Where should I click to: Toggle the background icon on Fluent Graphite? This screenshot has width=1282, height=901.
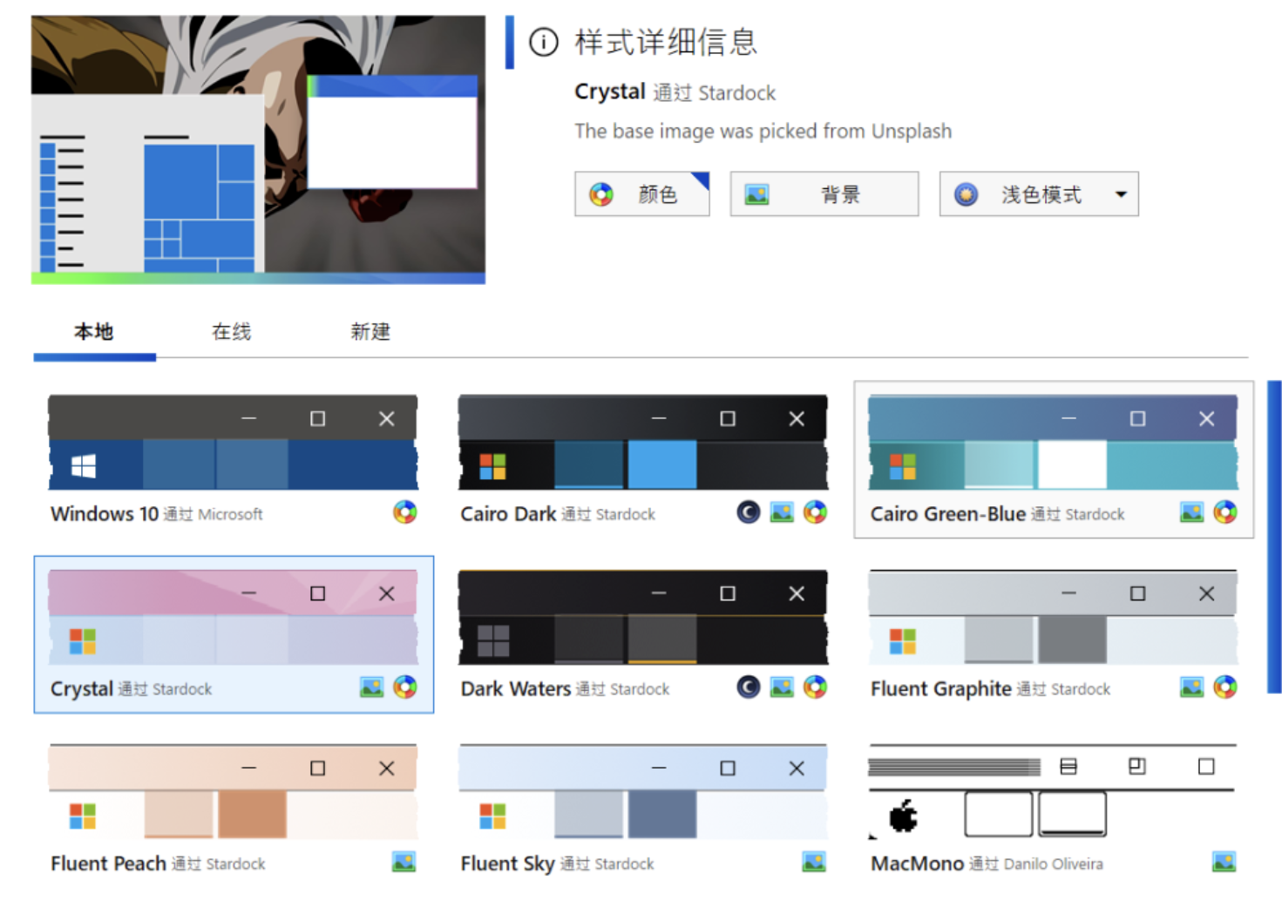click(x=1191, y=688)
